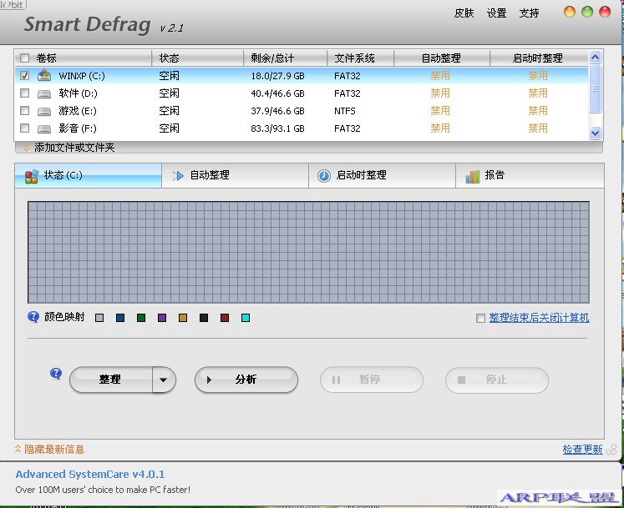Screen dimensions: 624x508
Task: Click the 影音 (F:) drive icon
Action: tap(44, 128)
